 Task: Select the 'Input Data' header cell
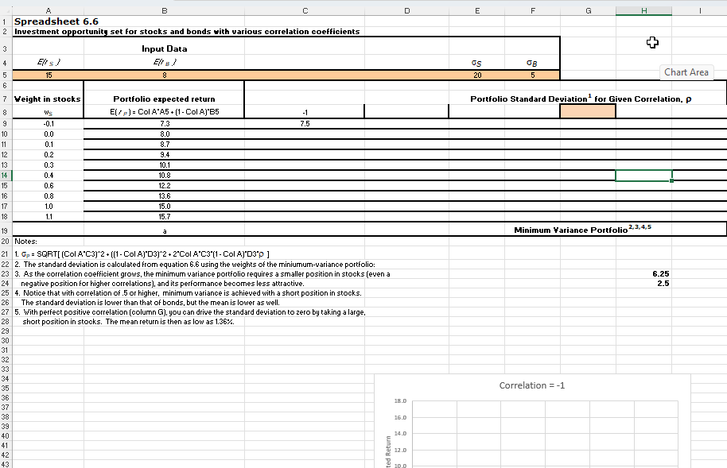pos(164,48)
